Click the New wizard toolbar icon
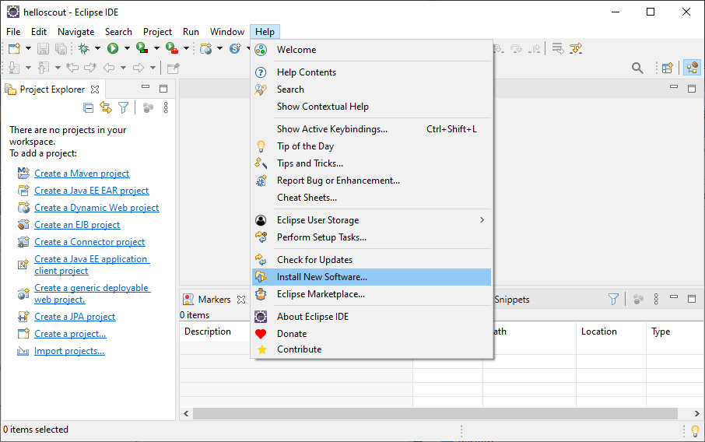Viewport: 705px width, 442px height. click(x=14, y=48)
